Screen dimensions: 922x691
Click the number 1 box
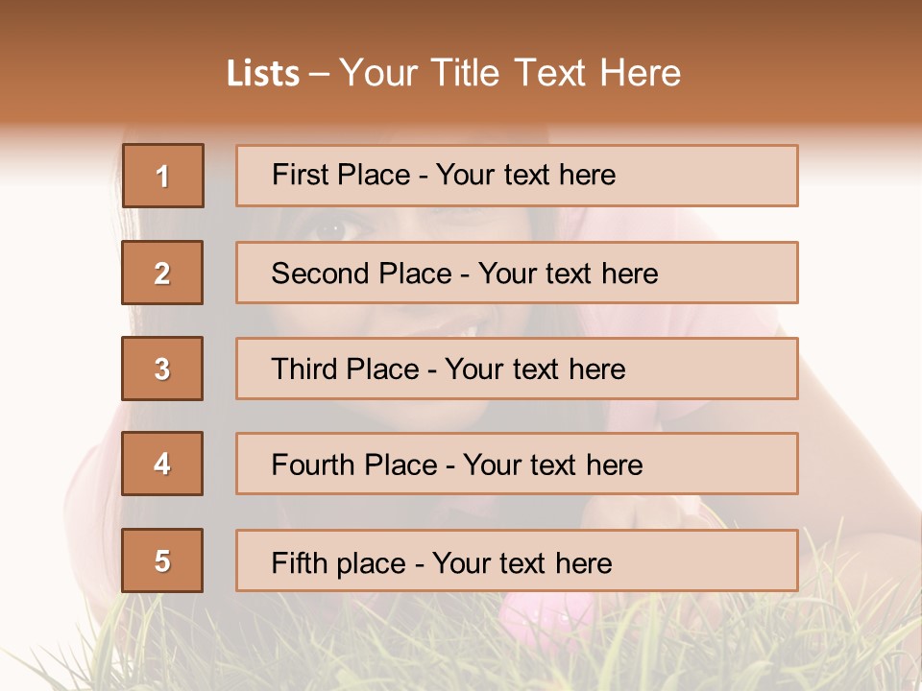click(162, 176)
